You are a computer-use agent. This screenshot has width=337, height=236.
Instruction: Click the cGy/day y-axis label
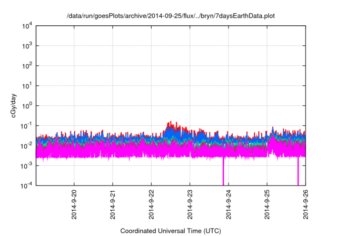13,105
